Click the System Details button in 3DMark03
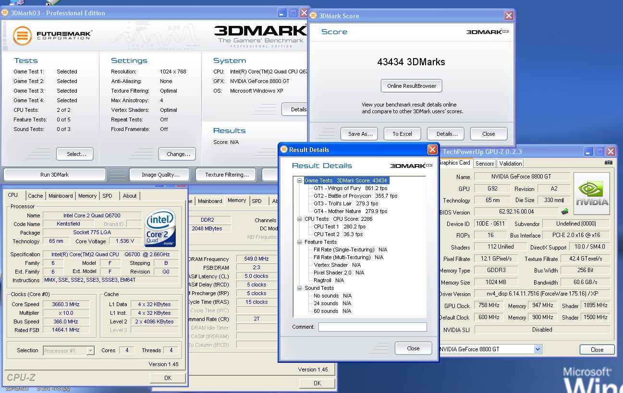The width and height of the screenshot is (623, 393). pos(295,109)
